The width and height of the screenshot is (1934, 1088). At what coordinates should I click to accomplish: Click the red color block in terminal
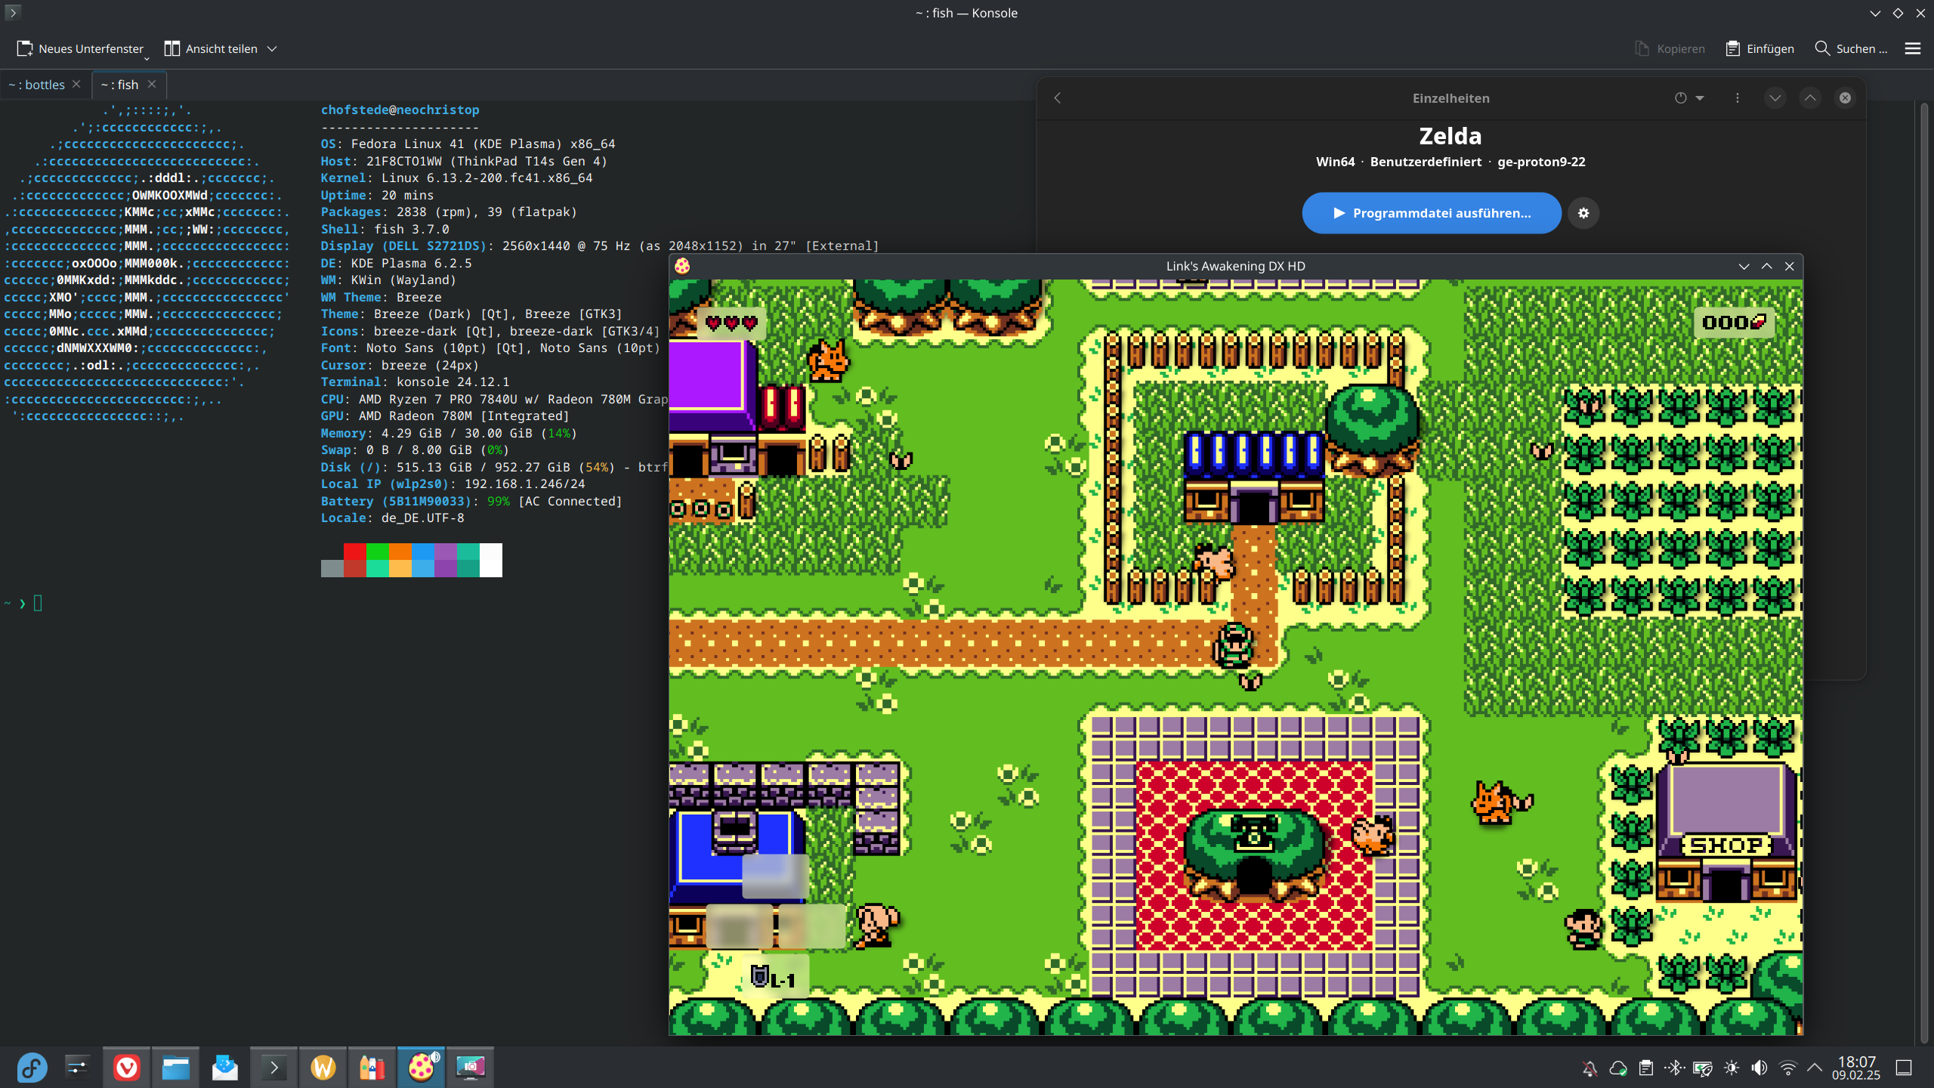355,552
